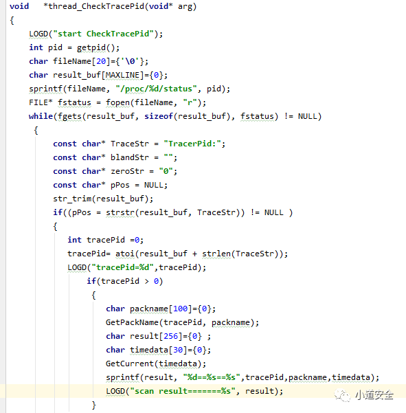Click MAXLINE in result_buf declaration
This screenshot has height=413, width=406.
click(122, 75)
